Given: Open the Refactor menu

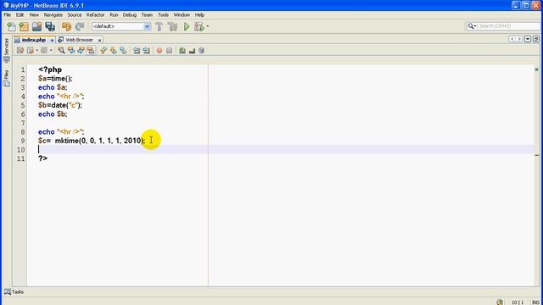Looking at the screenshot, I should [95, 15].
